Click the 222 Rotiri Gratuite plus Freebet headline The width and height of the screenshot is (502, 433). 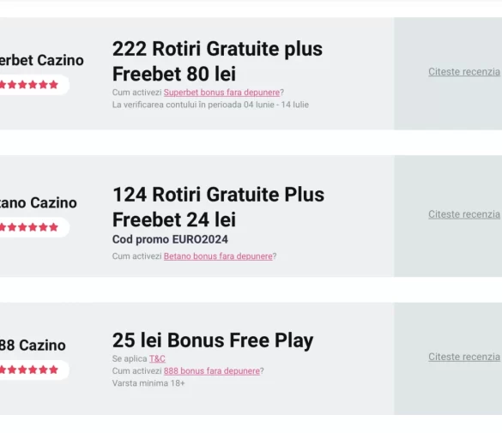click(x=217, y=62)
